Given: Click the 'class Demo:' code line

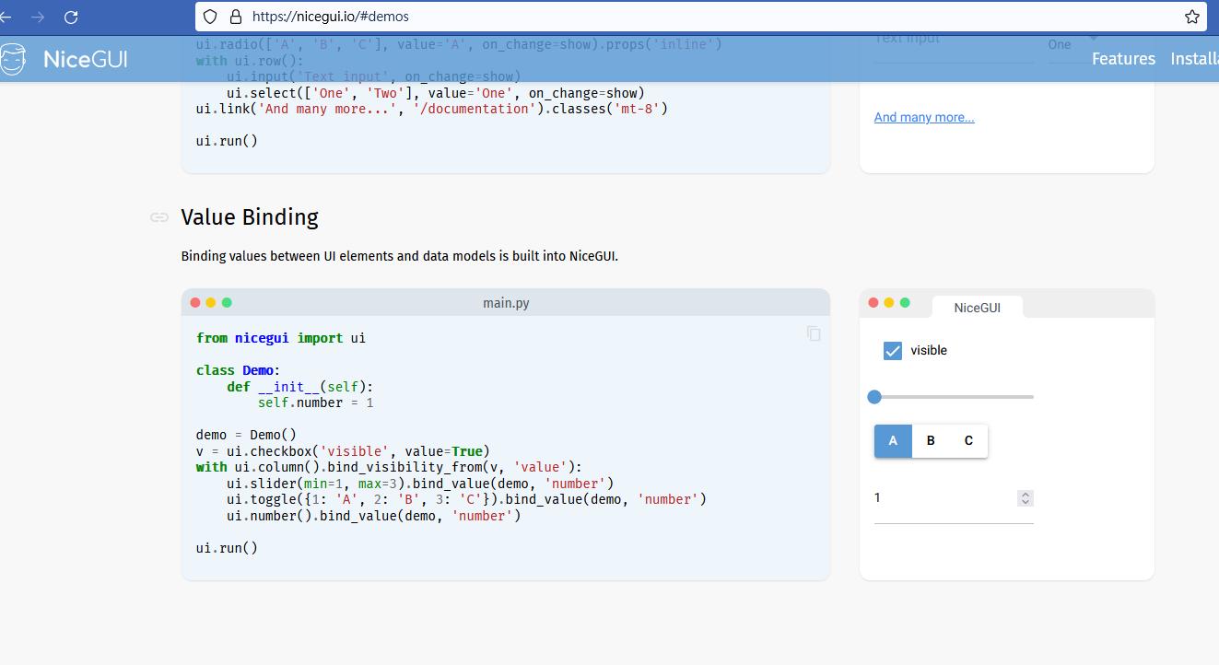Looking at the screenshot, I should (x=238, y=370).
